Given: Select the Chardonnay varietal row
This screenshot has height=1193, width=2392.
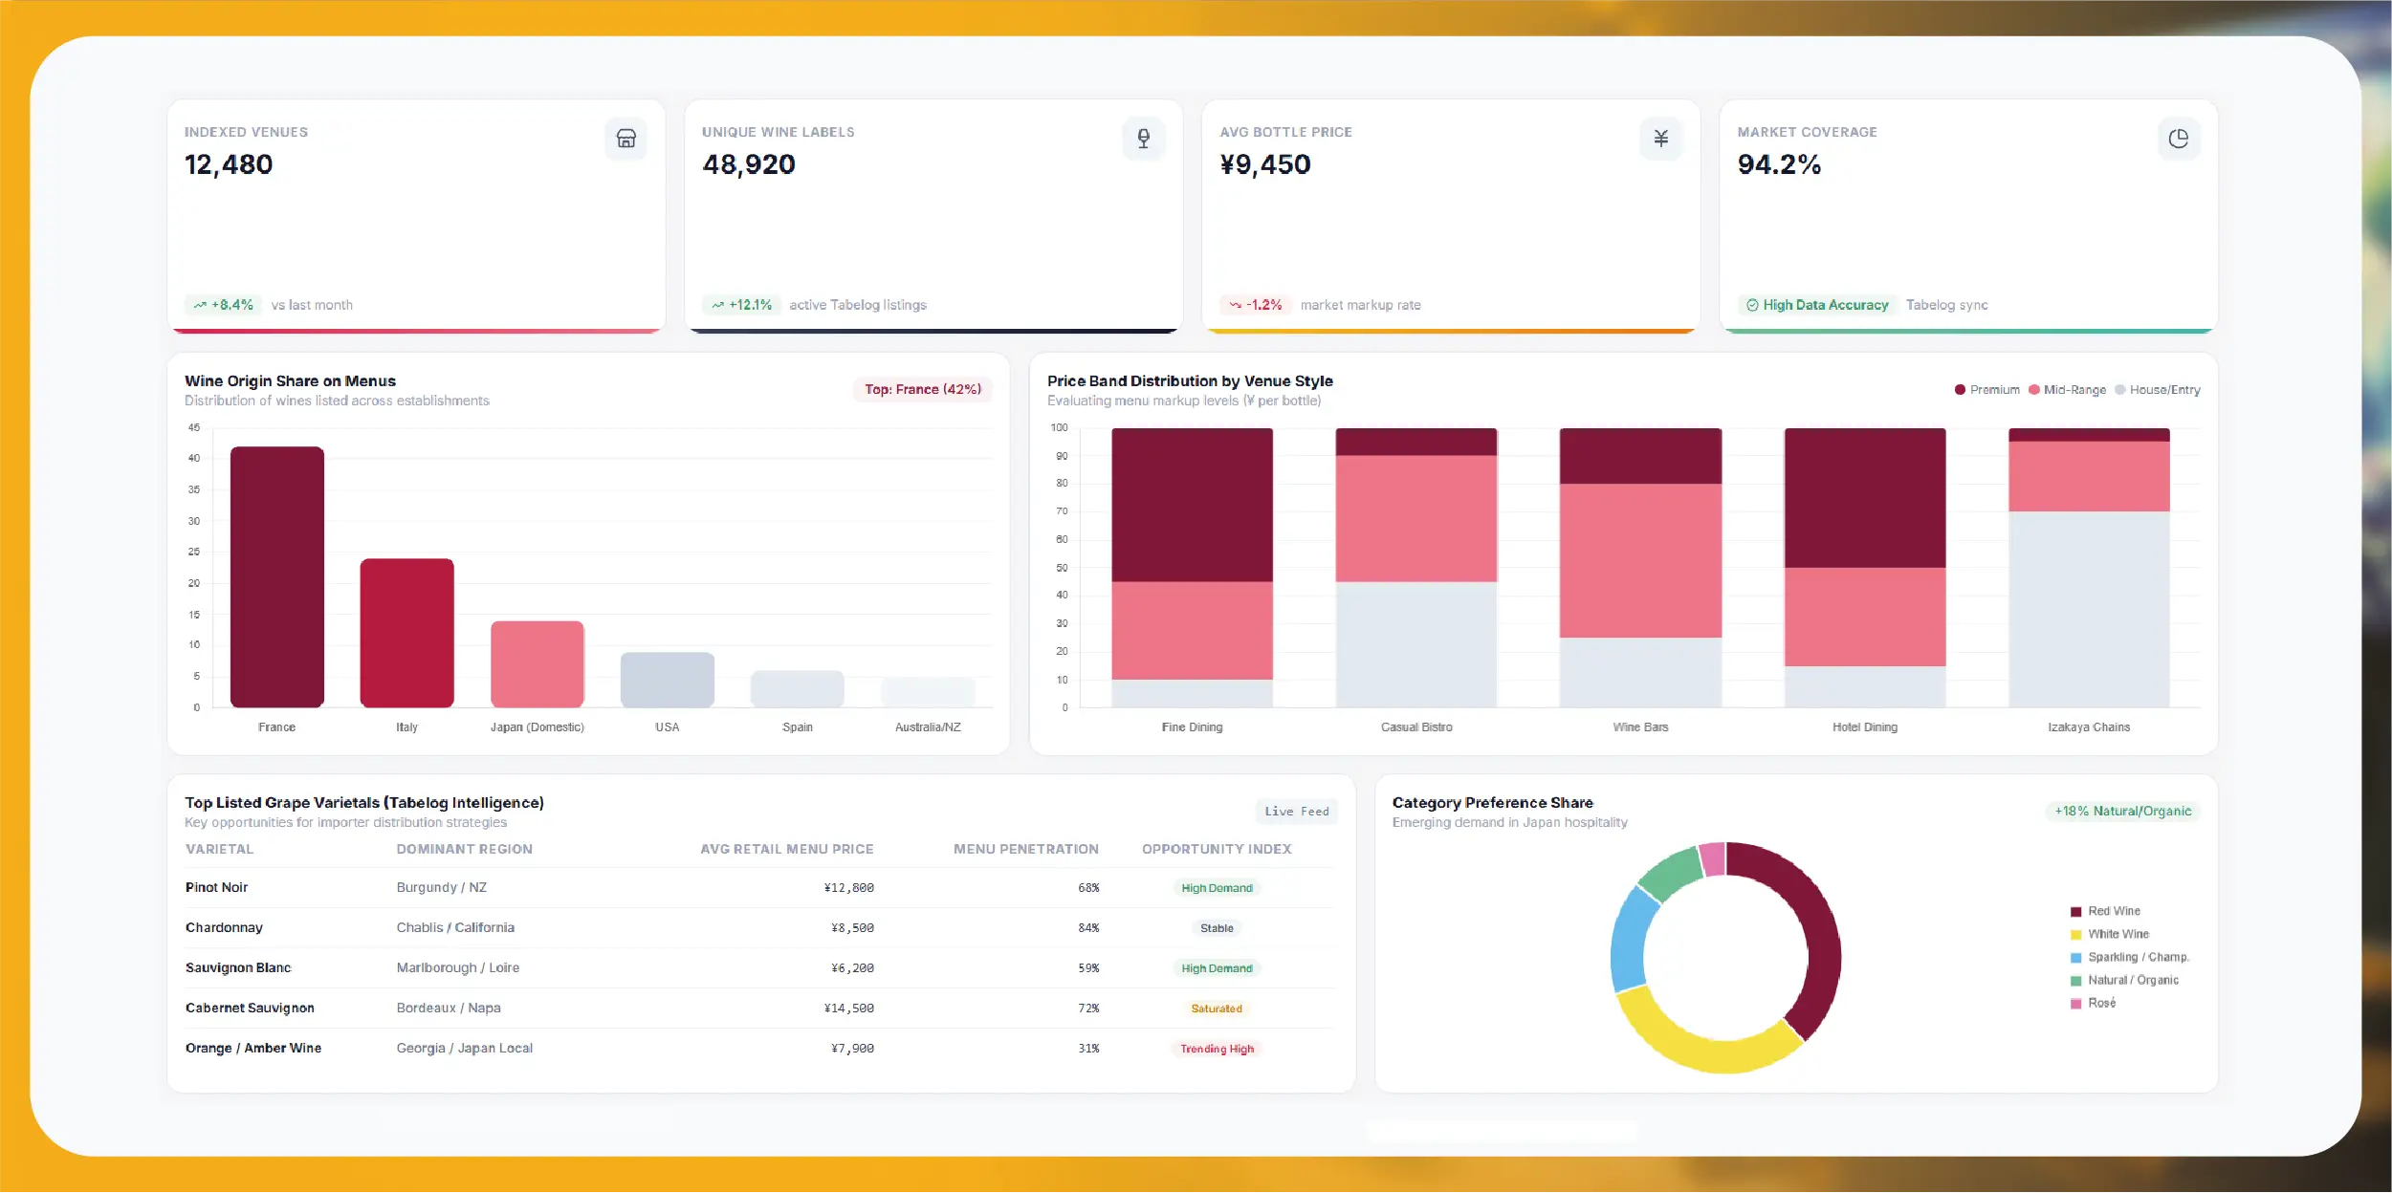Looking at the screenshot, I should click(x=760, y=928).
